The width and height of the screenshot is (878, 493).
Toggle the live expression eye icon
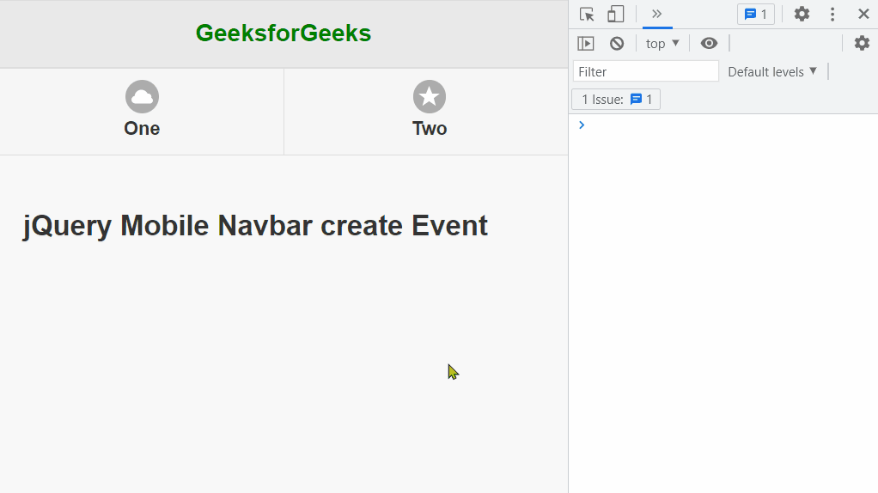point(709,43)
